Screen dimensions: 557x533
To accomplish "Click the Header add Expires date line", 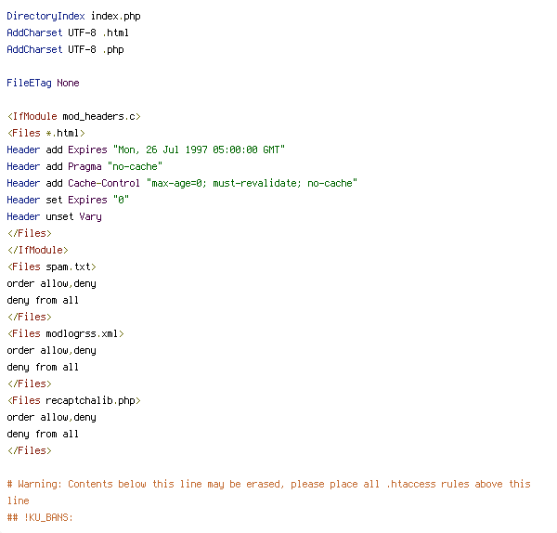I will click(x=146, y=149).
